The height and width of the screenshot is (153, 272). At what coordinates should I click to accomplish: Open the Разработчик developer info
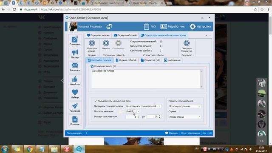(172, 26)
